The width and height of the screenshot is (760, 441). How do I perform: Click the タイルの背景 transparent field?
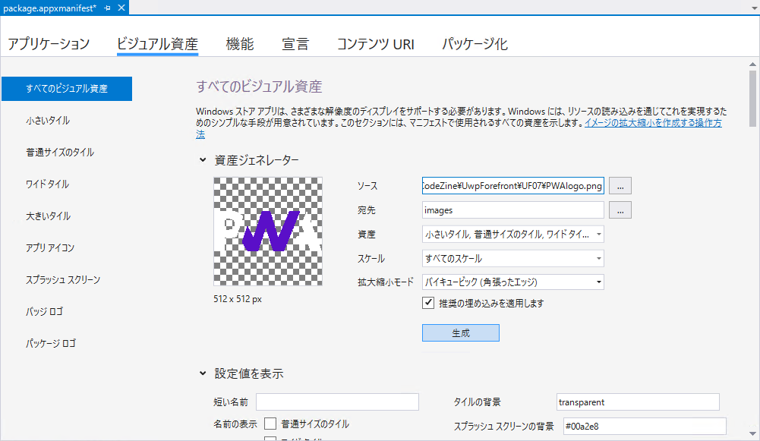point(638,402)
